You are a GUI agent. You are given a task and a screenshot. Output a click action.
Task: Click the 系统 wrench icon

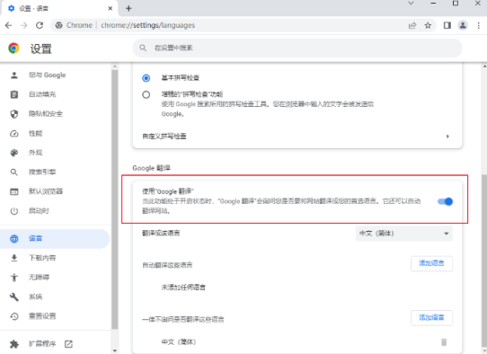click(x=14, y=296)
